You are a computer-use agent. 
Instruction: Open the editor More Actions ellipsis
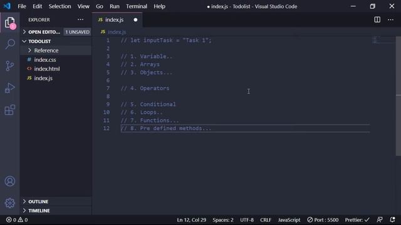(x=390, y=19)
